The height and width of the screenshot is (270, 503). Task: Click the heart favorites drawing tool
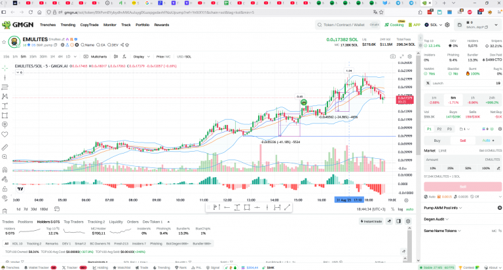pos(5,135)
